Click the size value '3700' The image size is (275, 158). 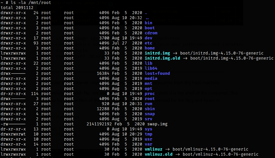click(104, 38)
